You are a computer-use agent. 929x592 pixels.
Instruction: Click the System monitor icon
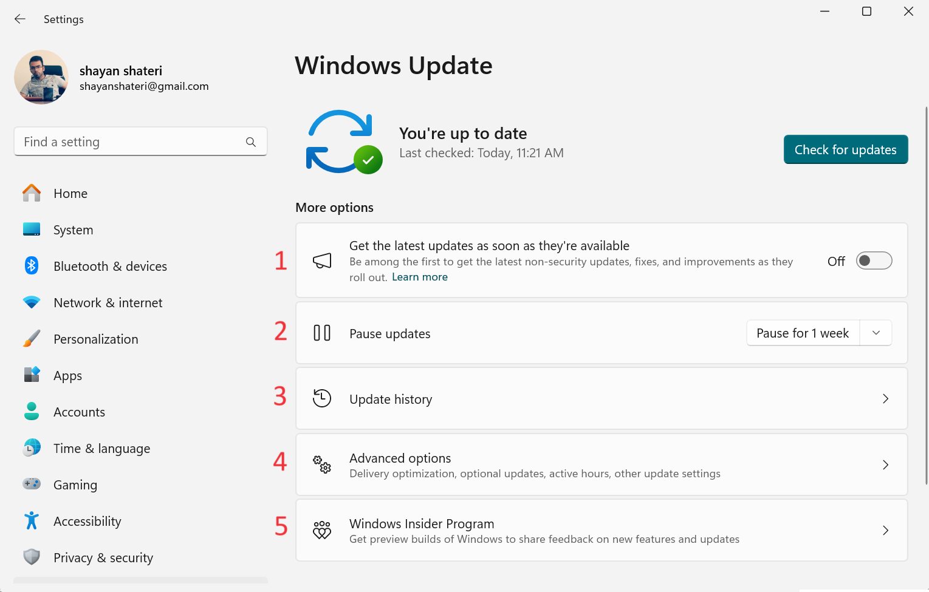[32, 230]
